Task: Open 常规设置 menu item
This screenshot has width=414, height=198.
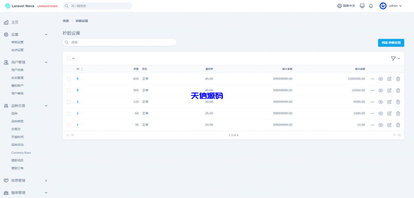Action: pos(17,42)
